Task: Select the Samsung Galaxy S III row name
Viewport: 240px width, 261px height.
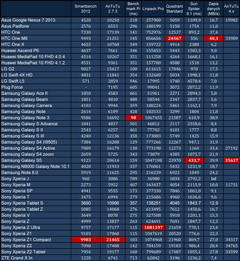Action: point(23,136)
